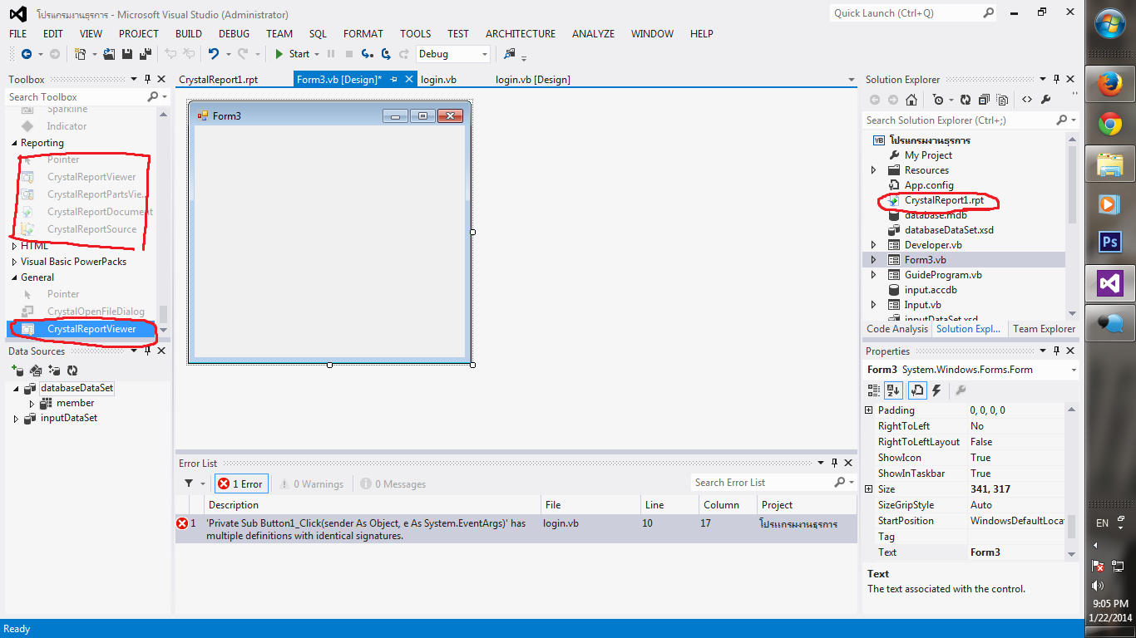Click the Categorized view icon in Properties
Screen dimensions: 1136x638
click(x=874, y=390)
